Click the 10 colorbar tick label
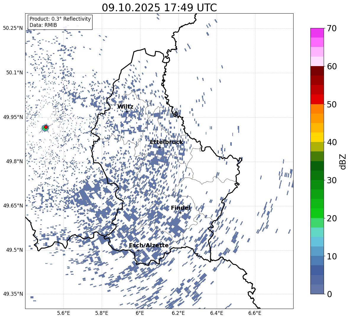 click(332, 256)
